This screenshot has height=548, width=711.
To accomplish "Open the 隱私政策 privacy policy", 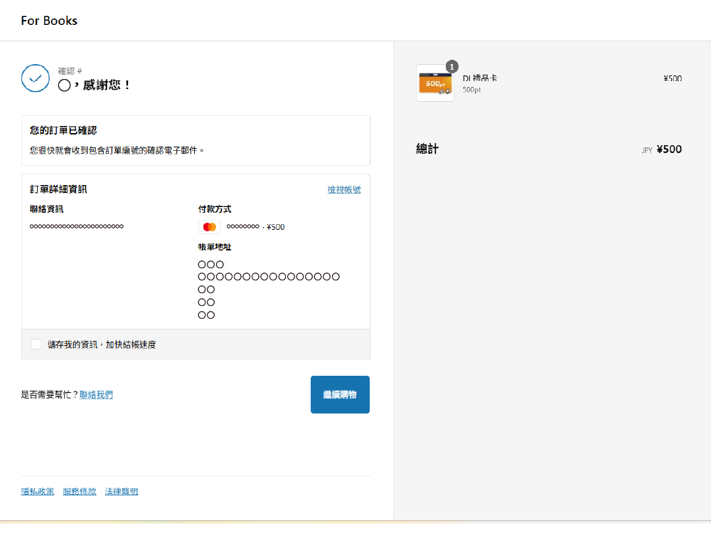I will (37, 491).
